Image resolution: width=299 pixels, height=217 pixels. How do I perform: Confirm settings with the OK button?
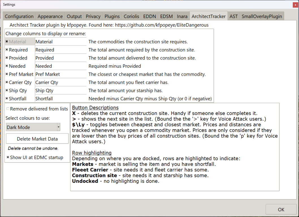point(281,210)
